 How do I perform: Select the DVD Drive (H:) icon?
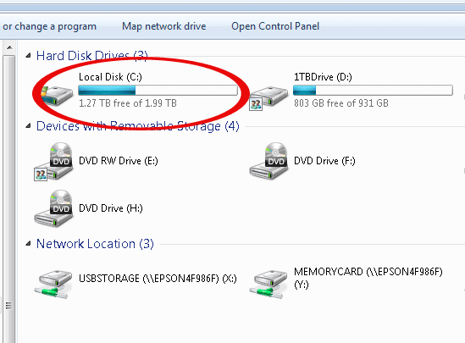pyautogui.click(x=53, y=208)
